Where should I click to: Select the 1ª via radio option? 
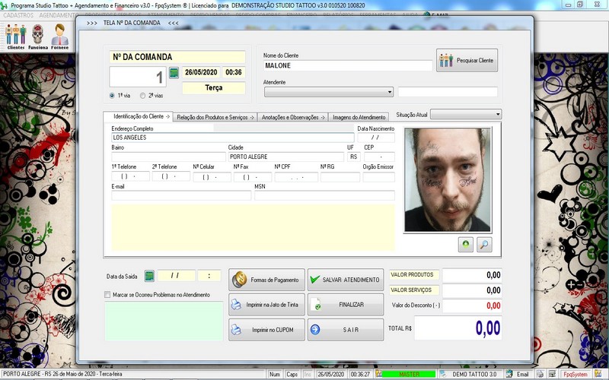(x=112, y=96)
